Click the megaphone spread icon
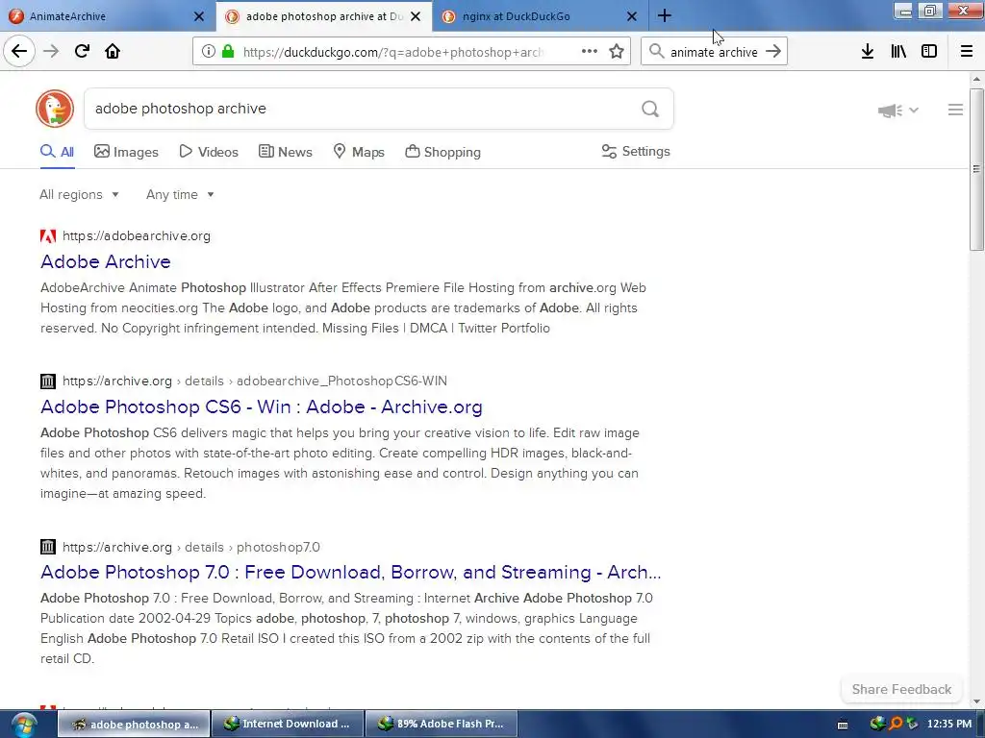The width and height of the screenshot is (985, 738). (890, 111)
